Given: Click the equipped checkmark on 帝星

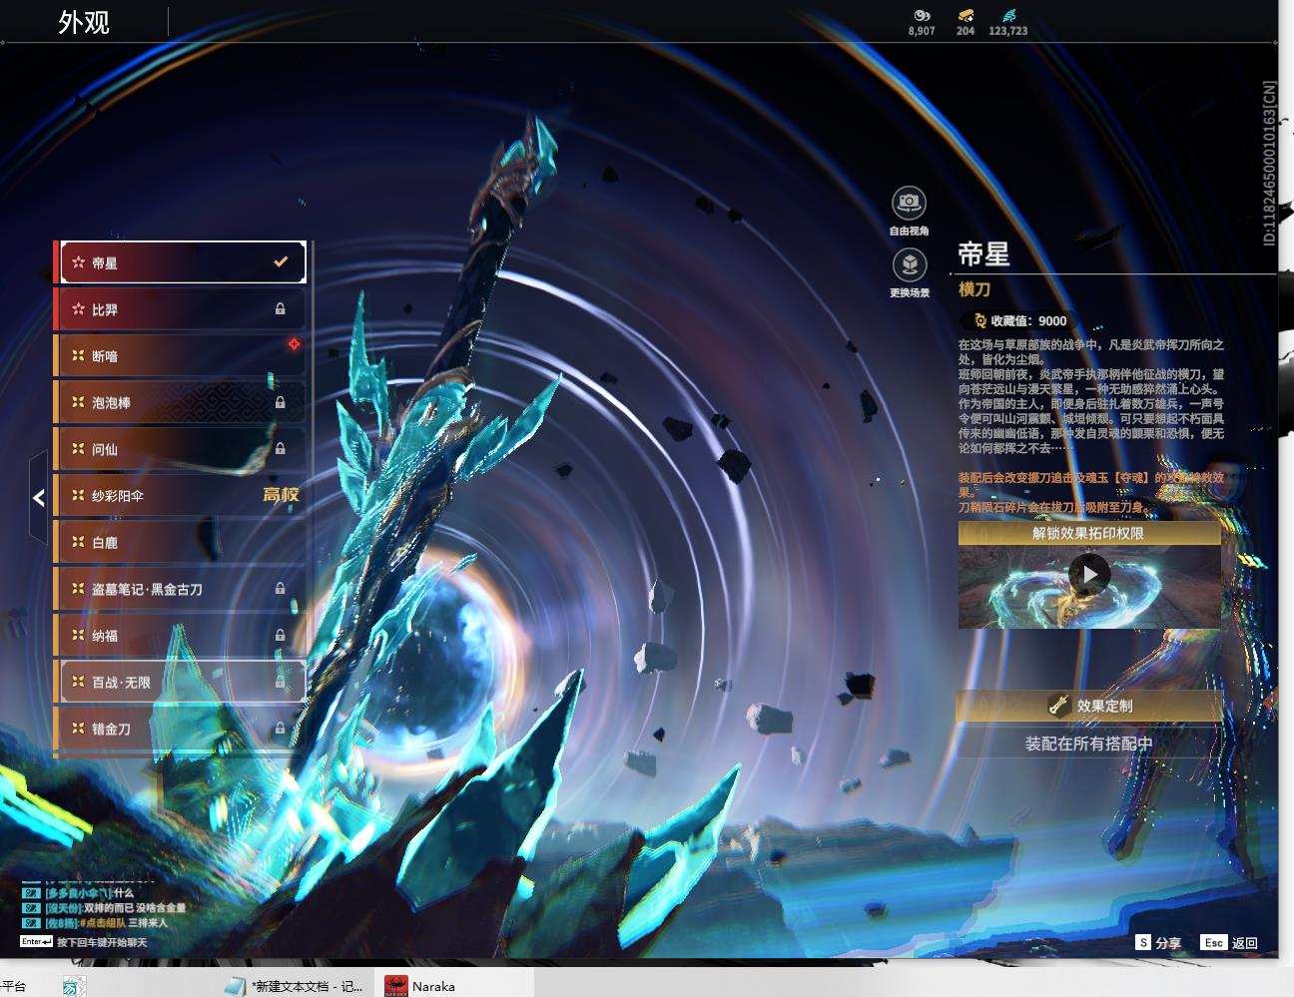Looking at the screenshot, I should (281, 262).
